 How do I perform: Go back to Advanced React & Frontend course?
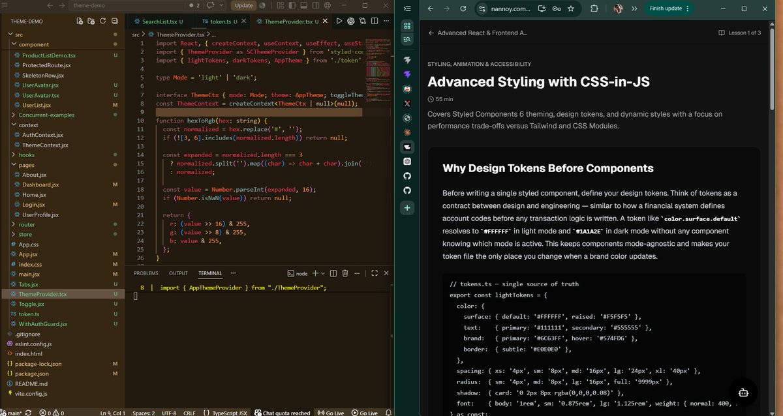(x=478, y=33)
